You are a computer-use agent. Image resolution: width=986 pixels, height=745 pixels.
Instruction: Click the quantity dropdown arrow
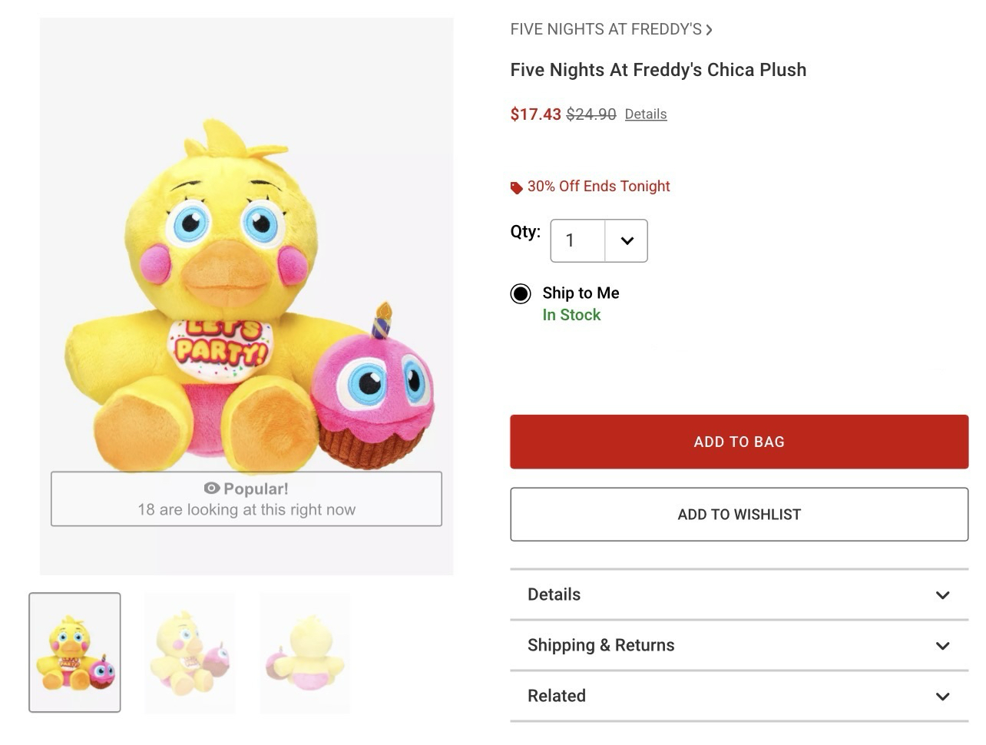click(627, 240)
